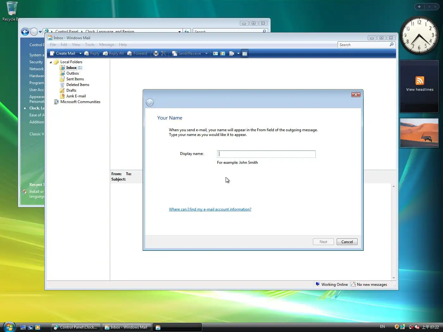
Task: Open the Find icon's dropdown arrow
Action: coord(238,53)
